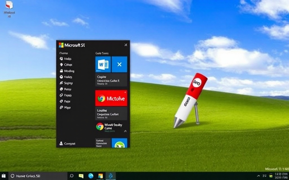Click the Chrome icon beside Mivurb Secuity
Viewport: 289px width, 180px height.
pyautogui.click(x=100, y=127)
